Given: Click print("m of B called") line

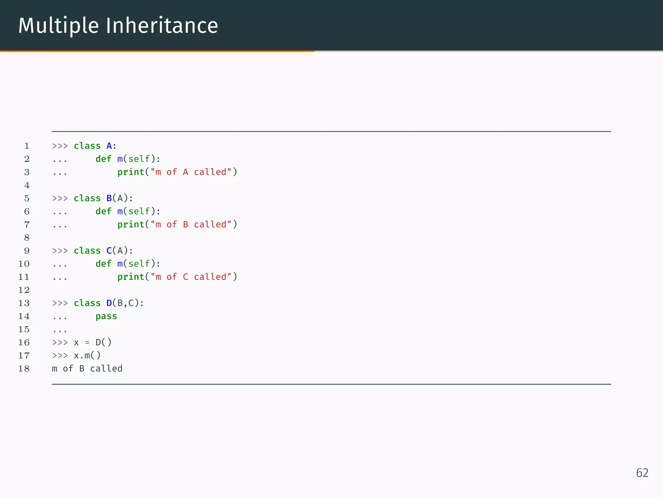Looking at the screenshot, I should 177,225.
